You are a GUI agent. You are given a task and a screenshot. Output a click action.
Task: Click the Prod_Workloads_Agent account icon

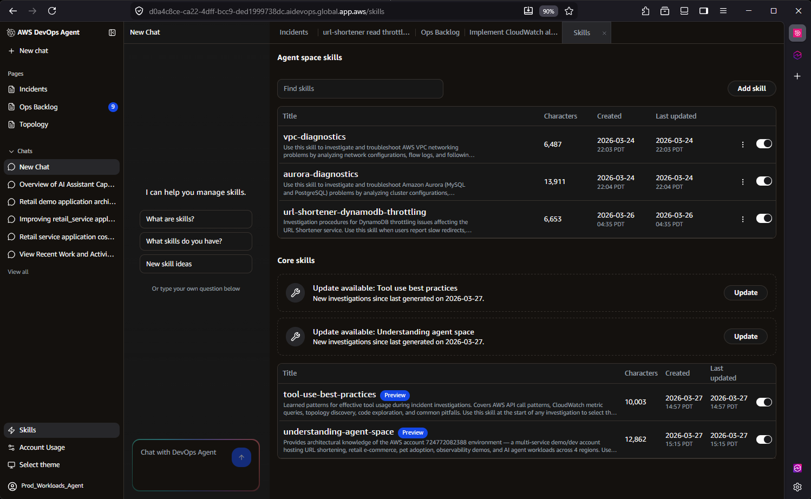tap(11, 485)
